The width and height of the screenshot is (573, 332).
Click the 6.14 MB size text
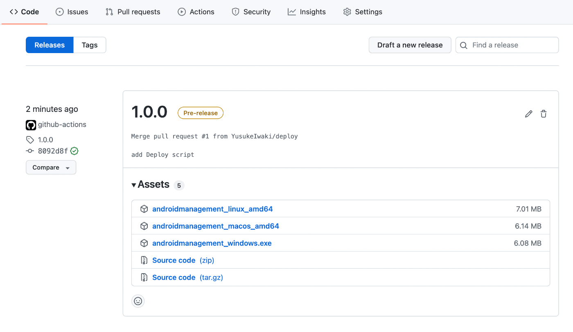pyautogui.click(x=528, y=226)
